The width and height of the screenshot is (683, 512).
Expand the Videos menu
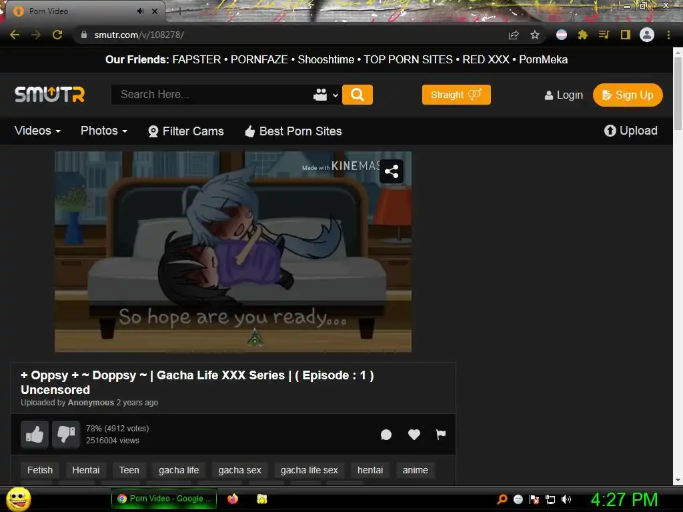[x=37, y=131]
